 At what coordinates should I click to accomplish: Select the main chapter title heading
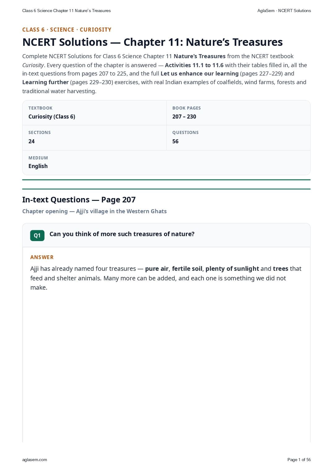pyautogui.click(x=153, y=42)
